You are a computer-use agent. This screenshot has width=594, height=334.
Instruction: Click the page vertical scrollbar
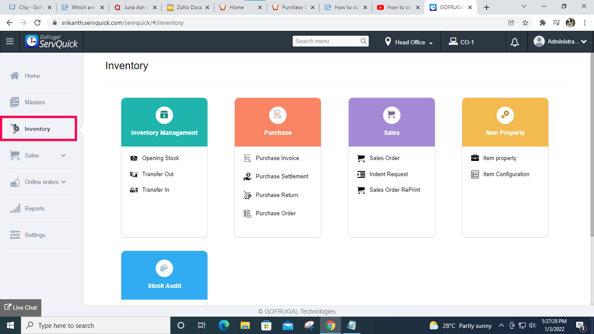click(591, 145)
